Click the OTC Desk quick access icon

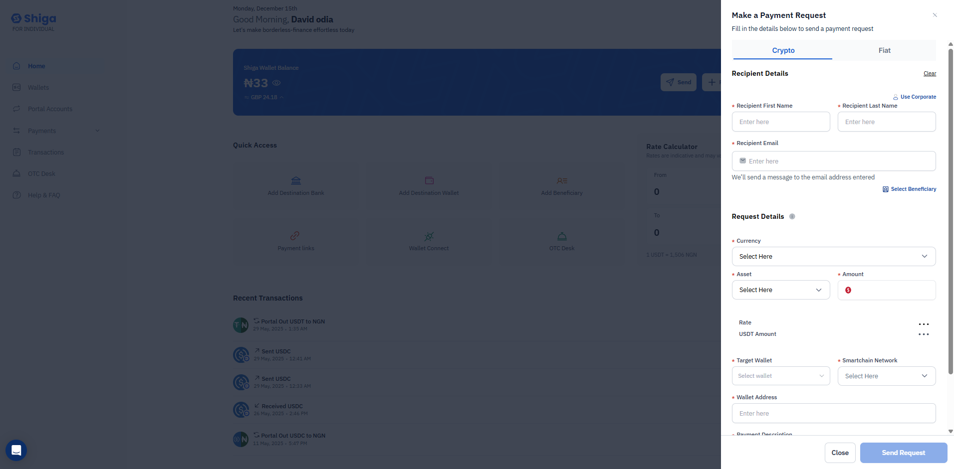point(562,236)
